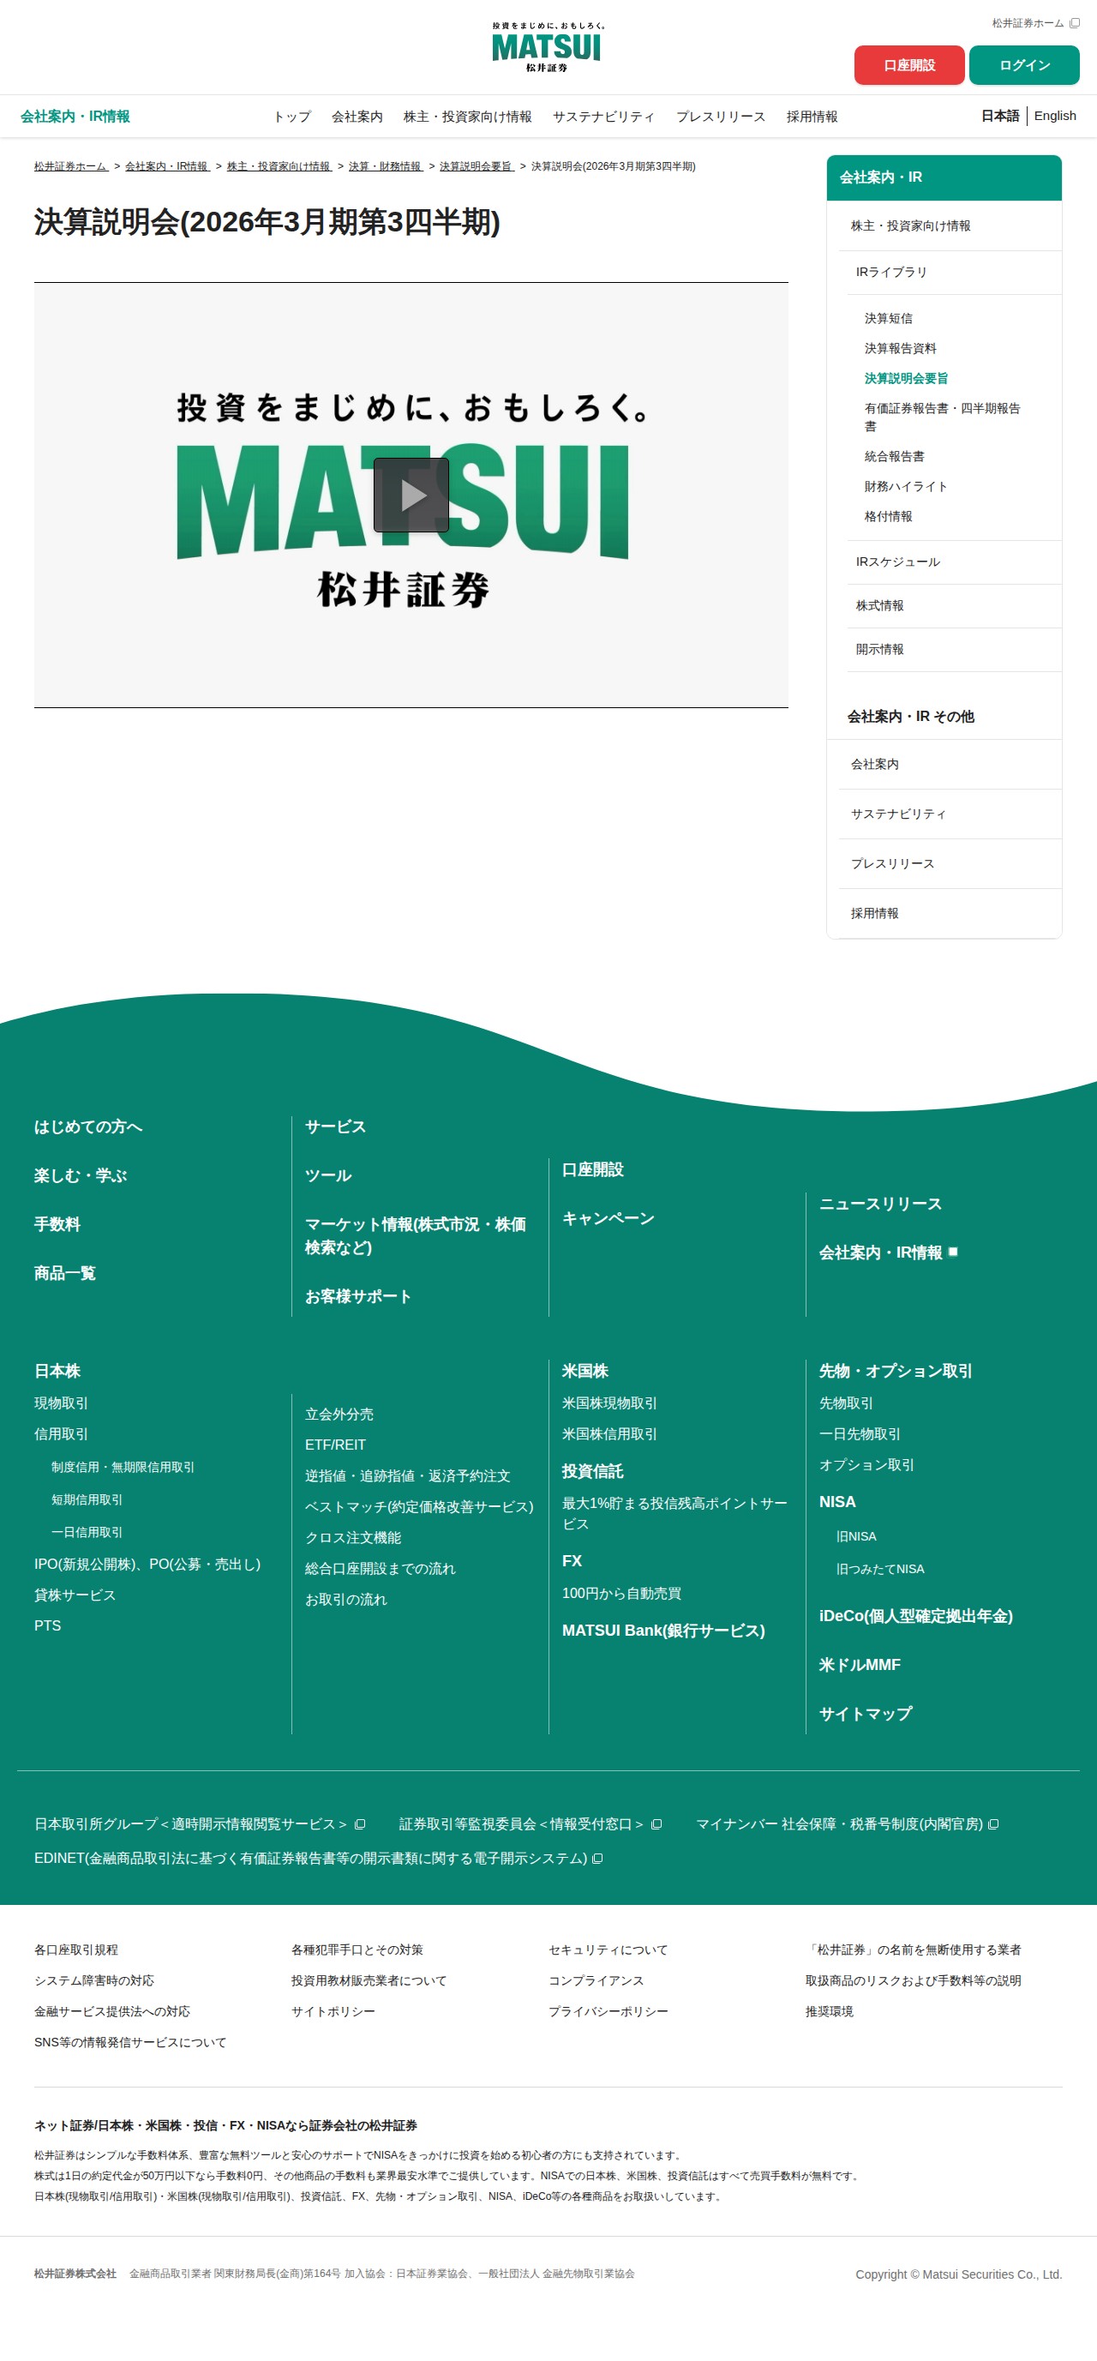
Task: Click 松井証券ホーム breadcrumb link
Action: point(71,166)
